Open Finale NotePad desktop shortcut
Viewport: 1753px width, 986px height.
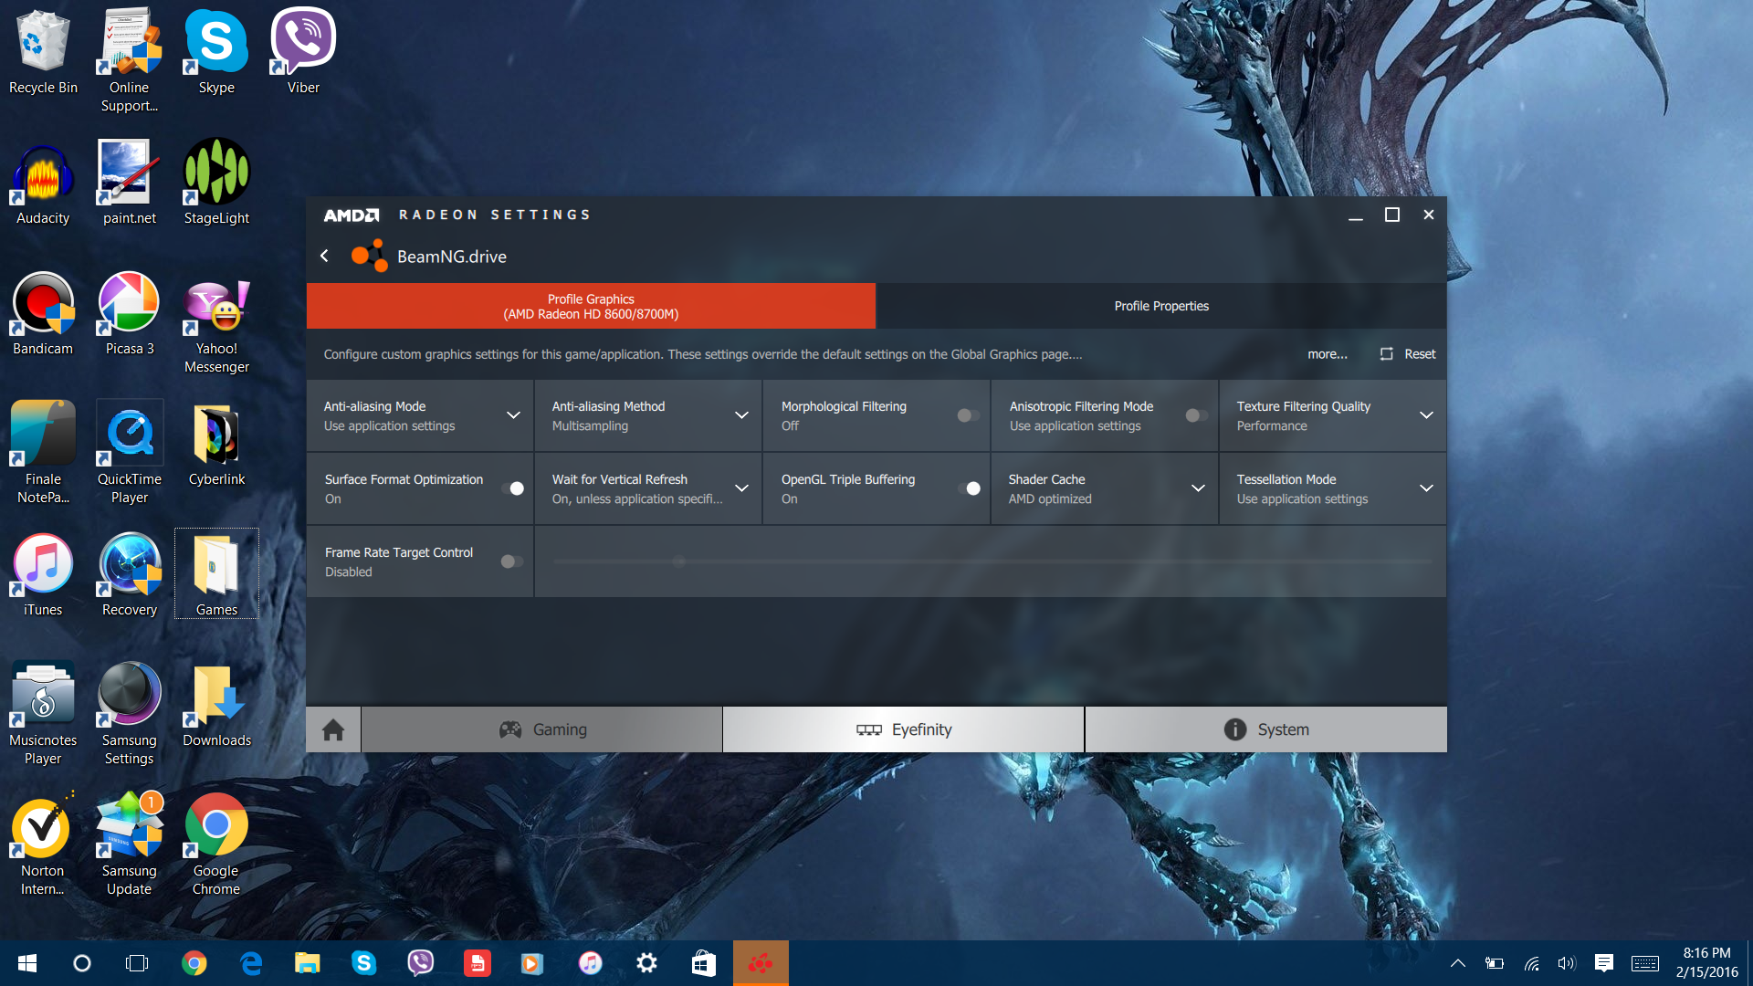coord(43,453)
